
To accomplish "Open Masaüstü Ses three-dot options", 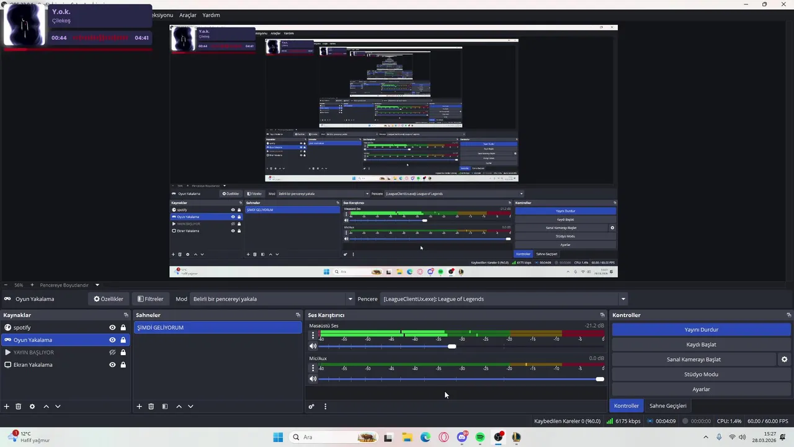I will tap(313, 335).
